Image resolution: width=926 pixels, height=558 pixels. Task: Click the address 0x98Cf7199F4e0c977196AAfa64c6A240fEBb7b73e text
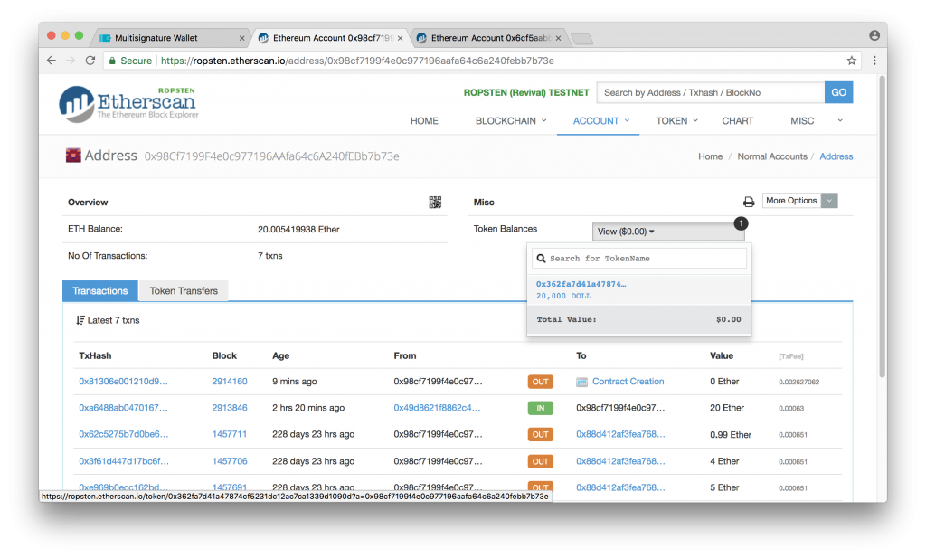click(271, 156)
